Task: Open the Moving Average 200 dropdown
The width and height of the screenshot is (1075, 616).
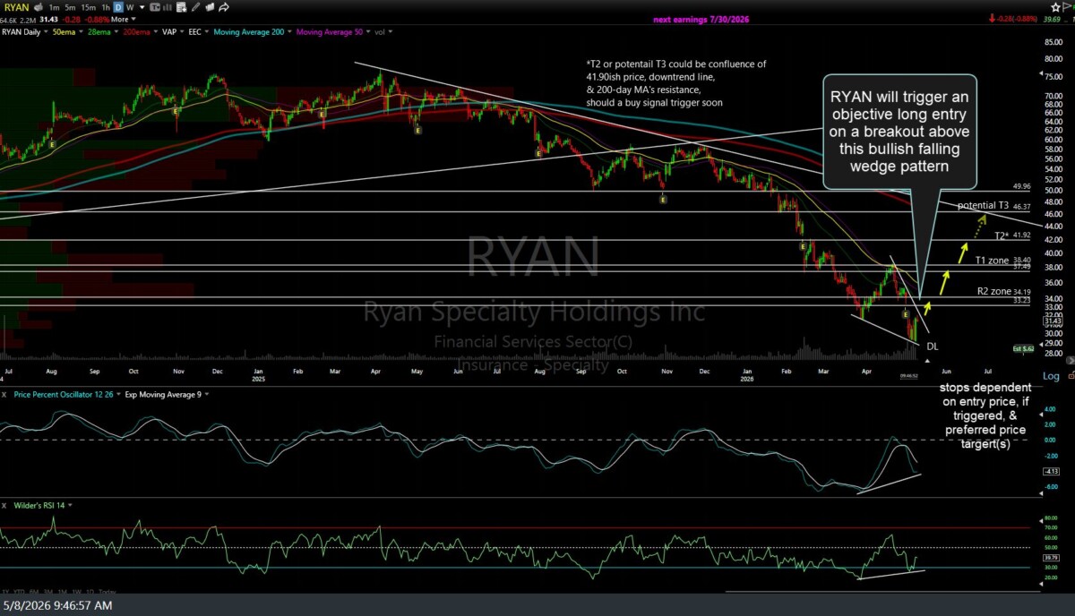Action: coord(289,32)
